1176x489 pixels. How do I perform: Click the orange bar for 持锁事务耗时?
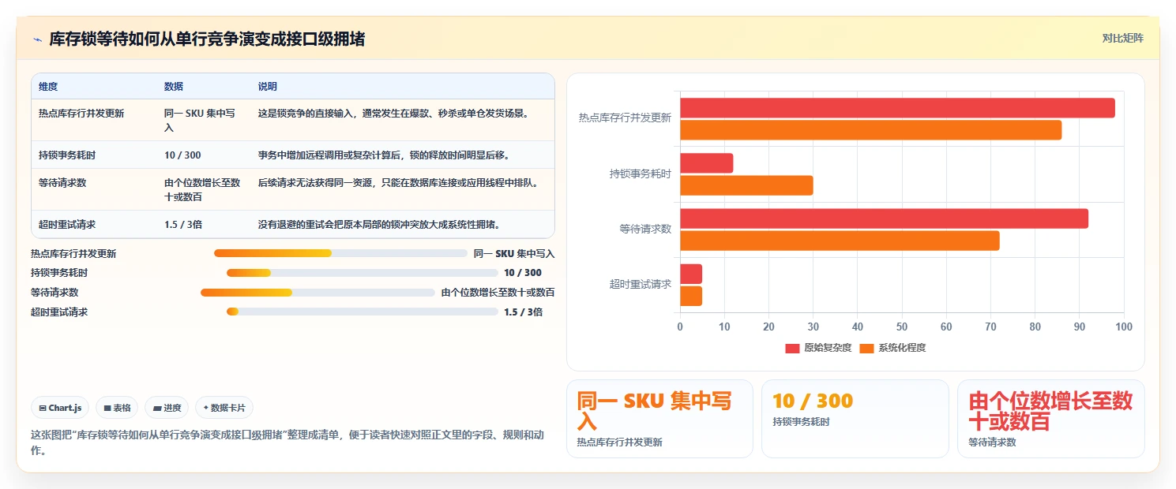tap(746, 185)
